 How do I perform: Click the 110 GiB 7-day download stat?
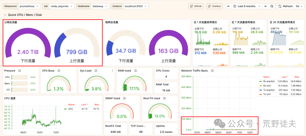[x=237, y=32]
